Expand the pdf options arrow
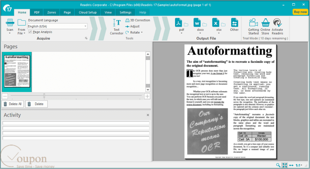The height and width of the screenshot is (169, 310). pos(182,33)
